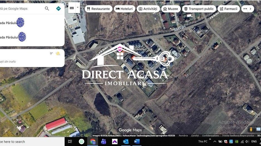Open the România footer link
261x146 pixels.
pyautogui.click(x=183, y=135)
